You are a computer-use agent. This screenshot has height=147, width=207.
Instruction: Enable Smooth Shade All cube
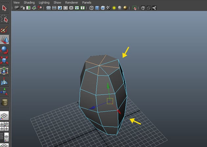coord(97,8)
